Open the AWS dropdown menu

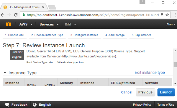pyautogui.click(x=26, y=24)
